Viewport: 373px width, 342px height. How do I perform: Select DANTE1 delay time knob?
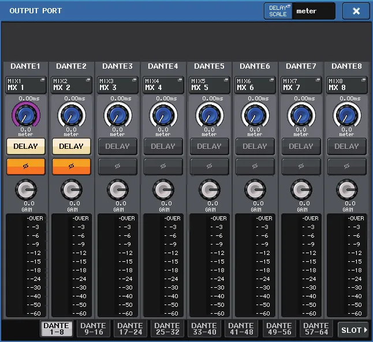pyautogui.click(x=25, y=115)
